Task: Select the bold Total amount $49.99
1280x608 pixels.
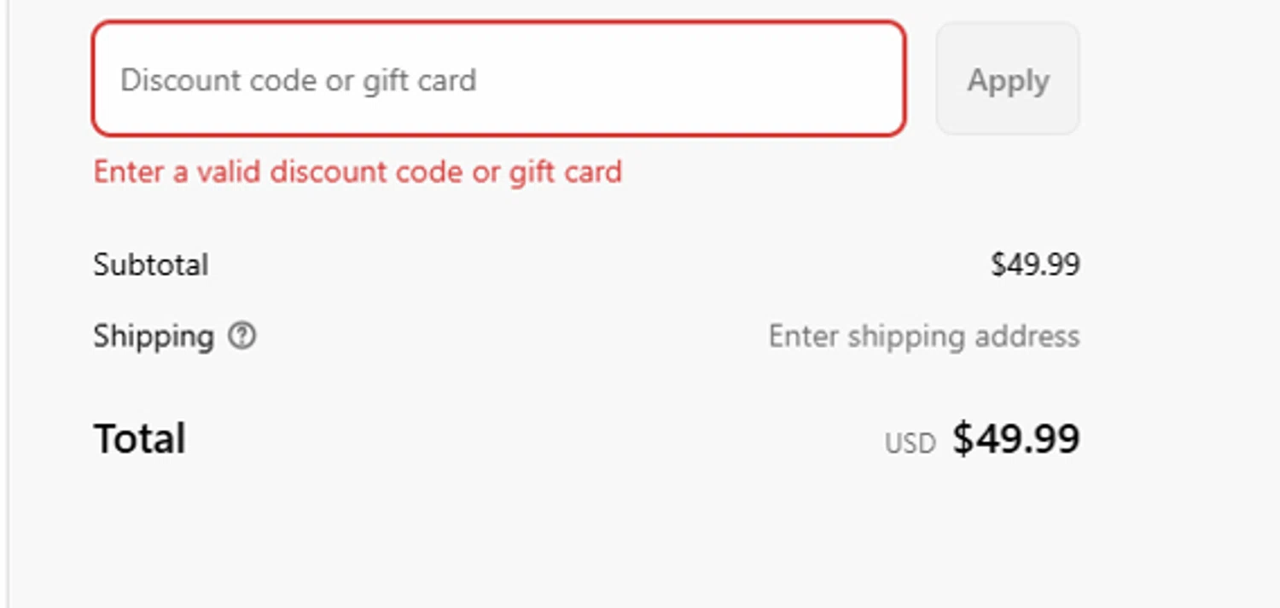Action: tap(1016, 439)
